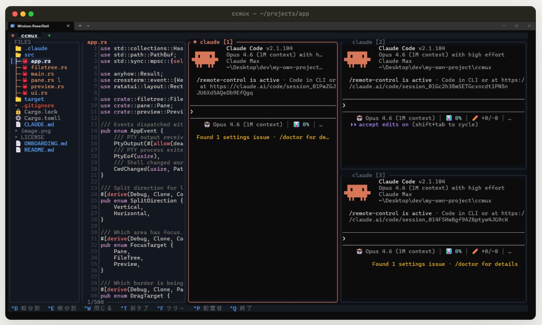Click the orange active dot beside claude [1]

tap(195, 42)
